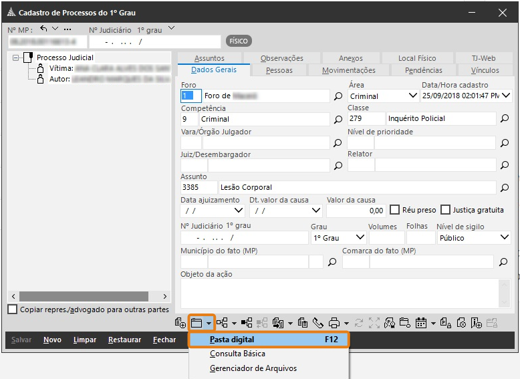This screenshot has width=520, height=379.
Task: Select Gerenciador de Arquivos from the menu
Action: tap(253, 368)
